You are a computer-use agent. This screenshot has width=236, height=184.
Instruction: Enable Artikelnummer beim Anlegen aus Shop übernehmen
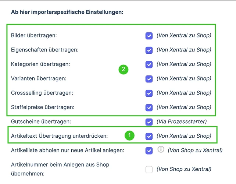click(x=149, y=170)
